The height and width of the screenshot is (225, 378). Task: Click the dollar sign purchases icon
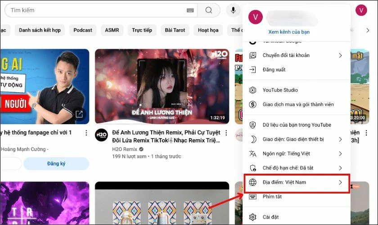(x=252, y=104)
